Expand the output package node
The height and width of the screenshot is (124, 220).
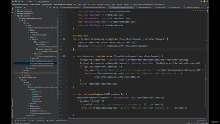(31, 59)
